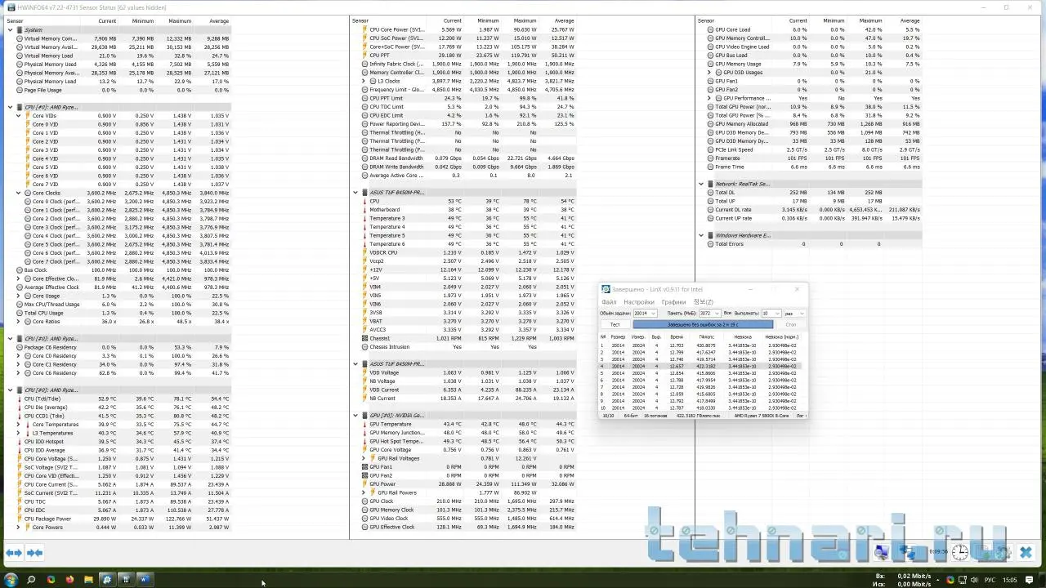1046x588 pixels.
Task: Click the Word icon in the taskbar
Action: (145, 580)
